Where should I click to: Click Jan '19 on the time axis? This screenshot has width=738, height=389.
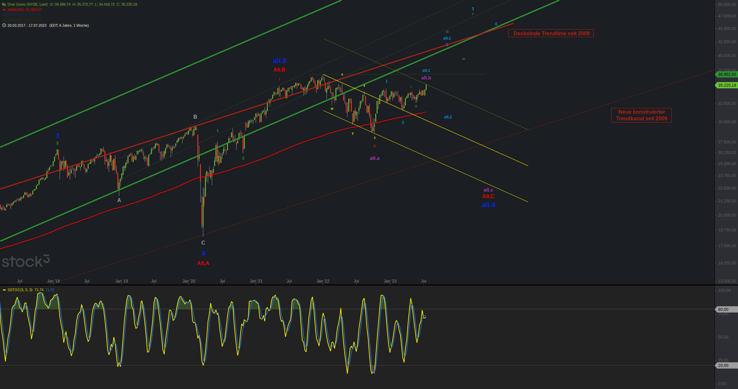tap(122, 281)
